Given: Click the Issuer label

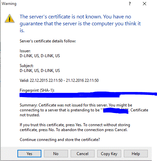Looking at the screenshot, I should [x=25, y=51].
